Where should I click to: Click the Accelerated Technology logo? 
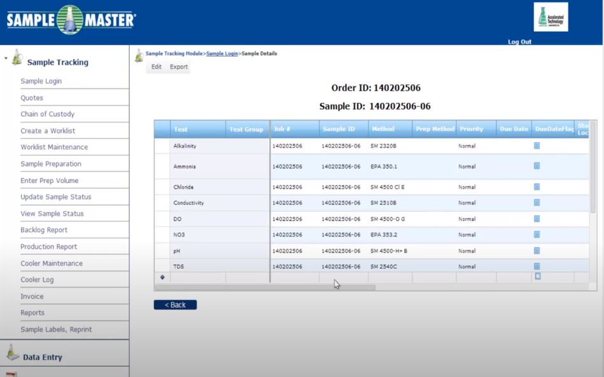point(551,17)
